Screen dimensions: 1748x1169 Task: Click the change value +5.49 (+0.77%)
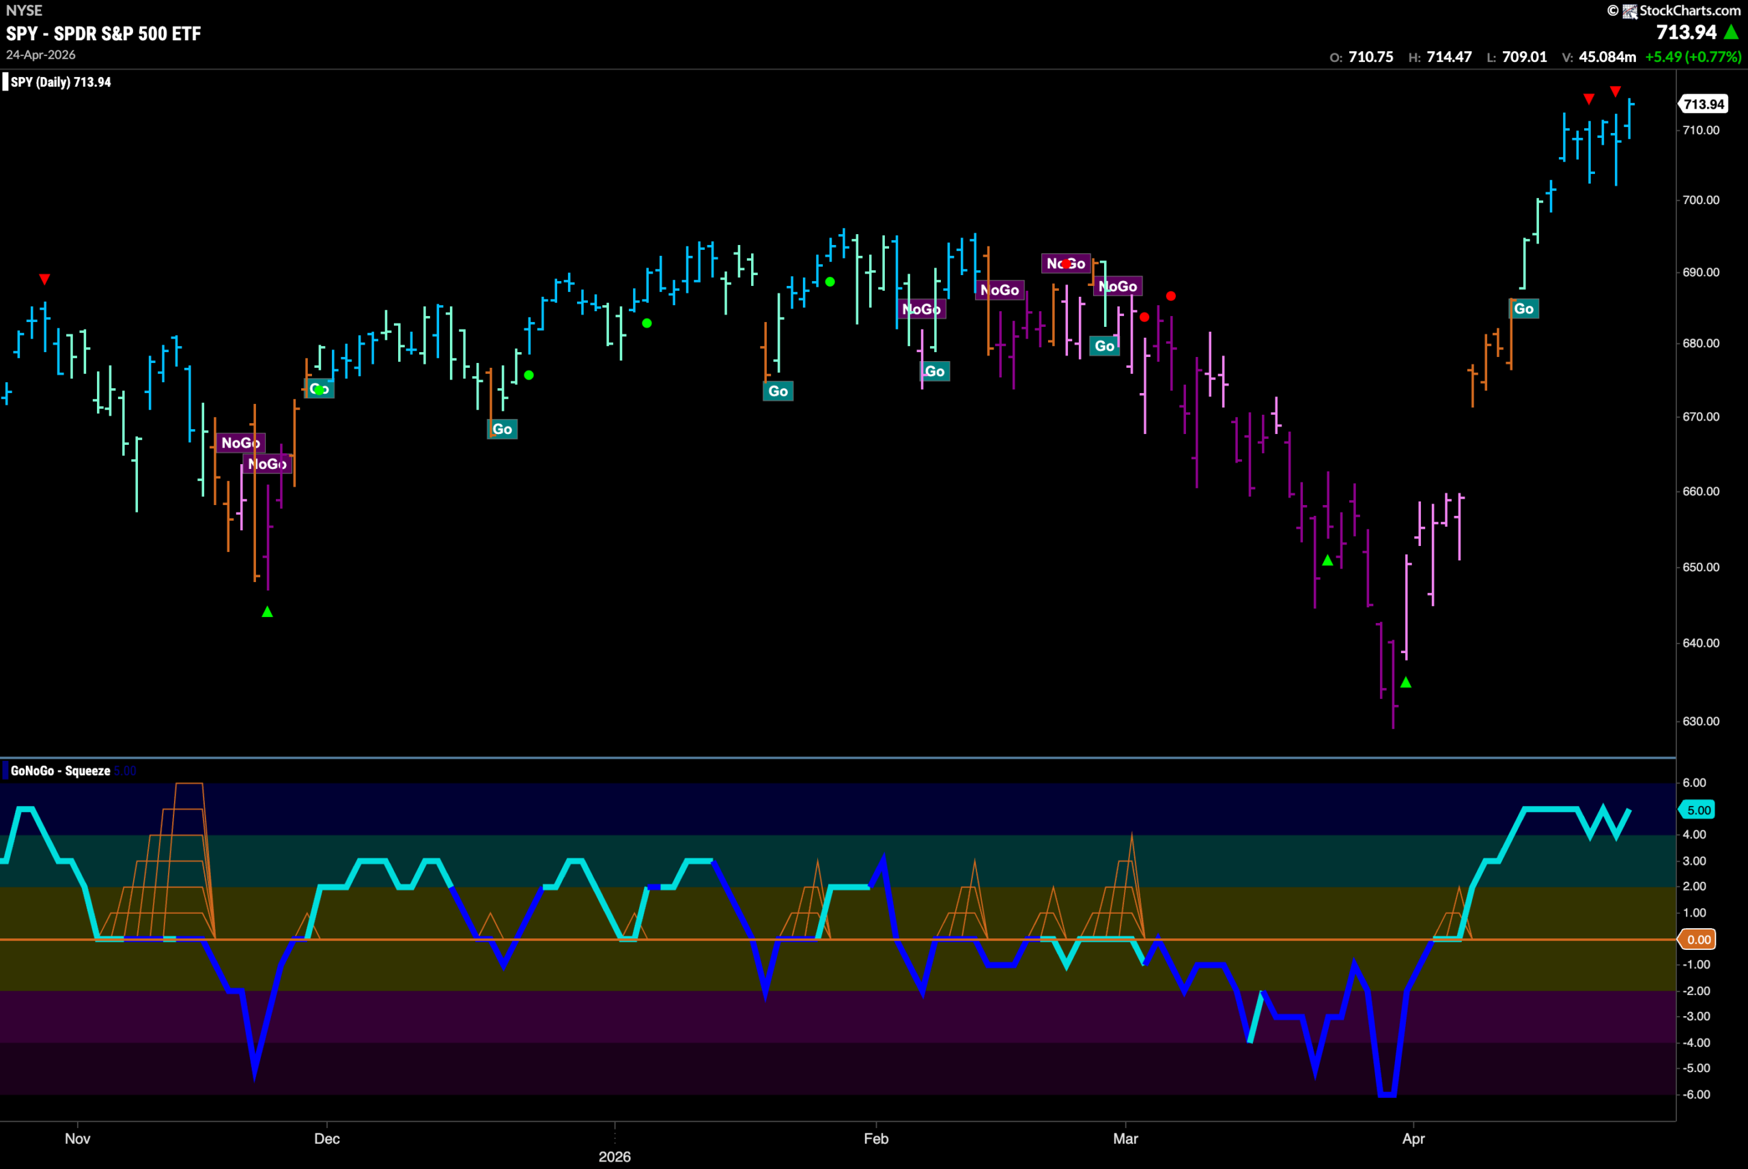tap(1693, 57)
